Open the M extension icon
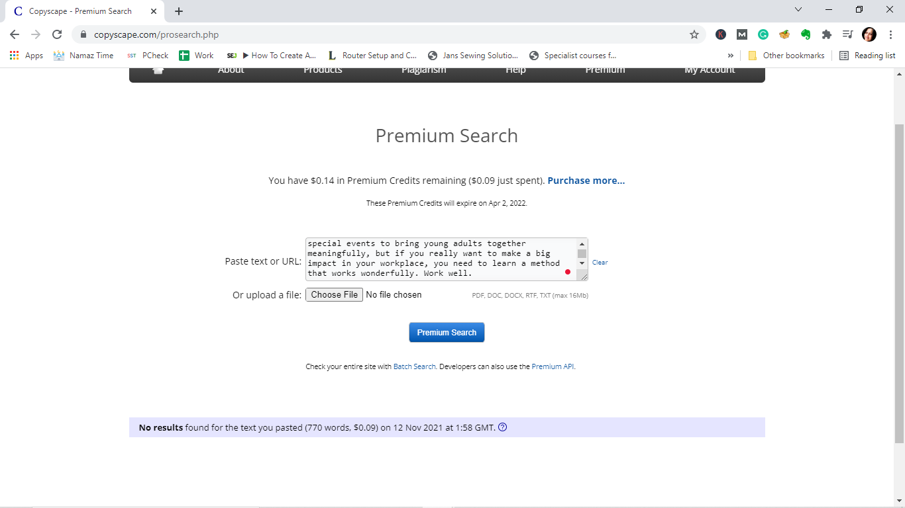Image resolution: width=905 pixels, height=508 pixels. 742,34
